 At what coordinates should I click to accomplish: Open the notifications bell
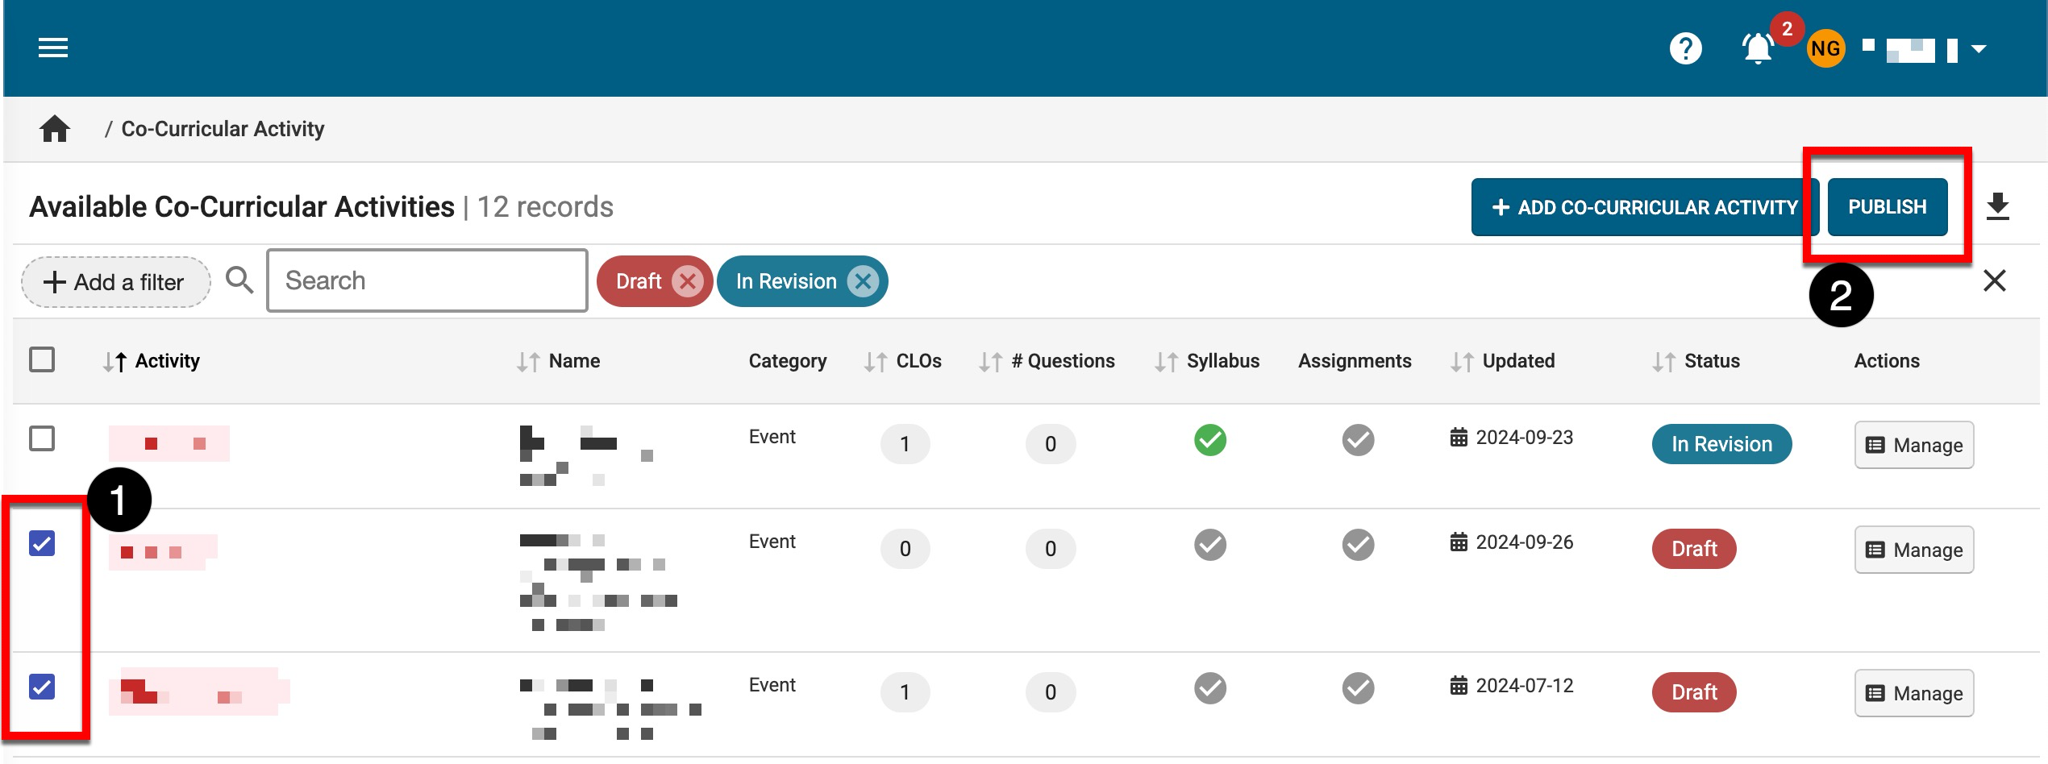pyautogui.click(x=1758, y=48)
